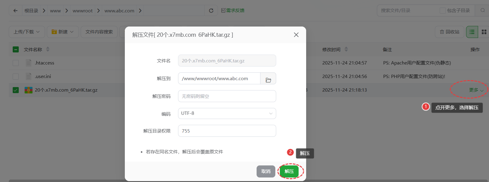Uncheck the 20个x7mb.com_6PaHK.tar.gz file checkbox
This screenshot has height=182, width=489.
tap(16, 90)
